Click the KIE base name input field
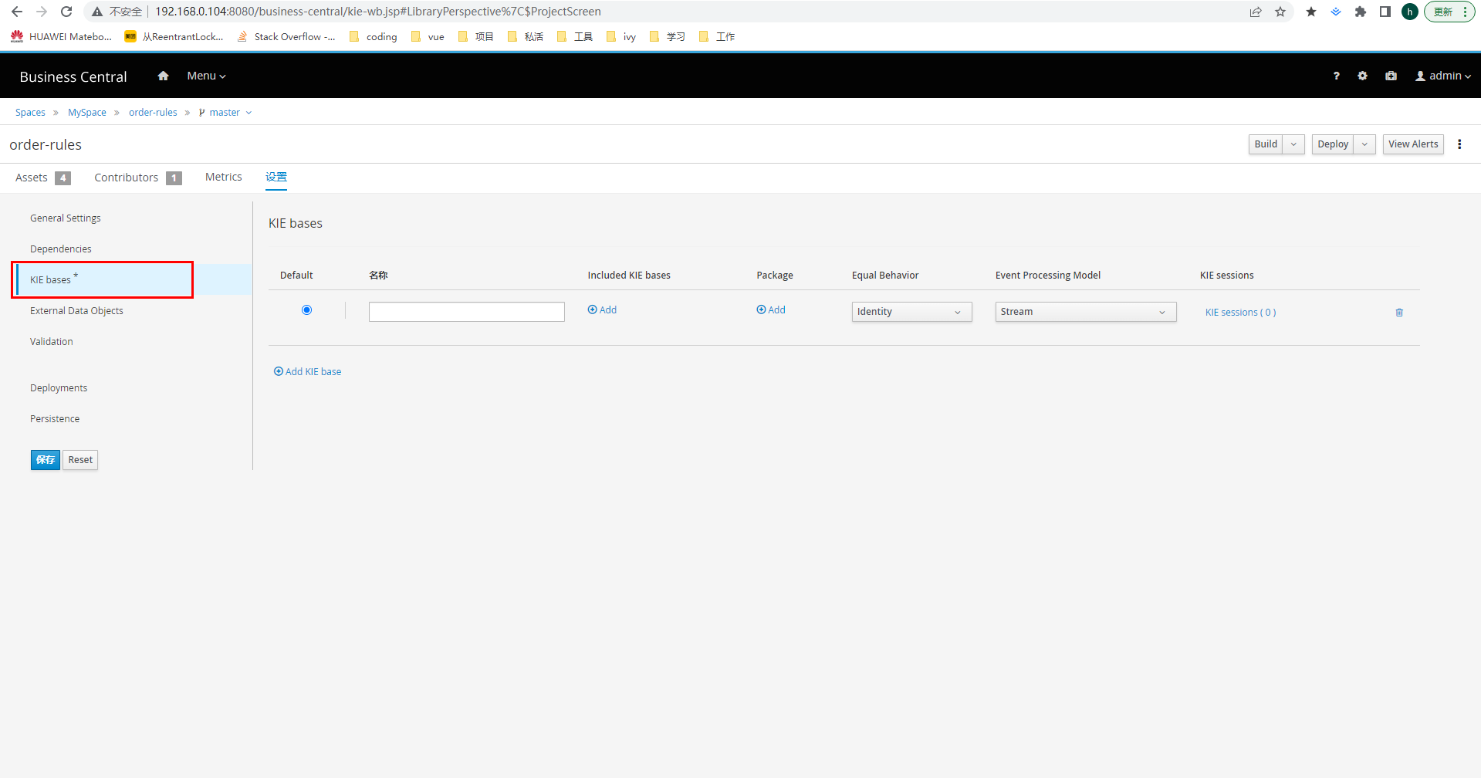This screenshot has width=1481, height=778. 466,312
